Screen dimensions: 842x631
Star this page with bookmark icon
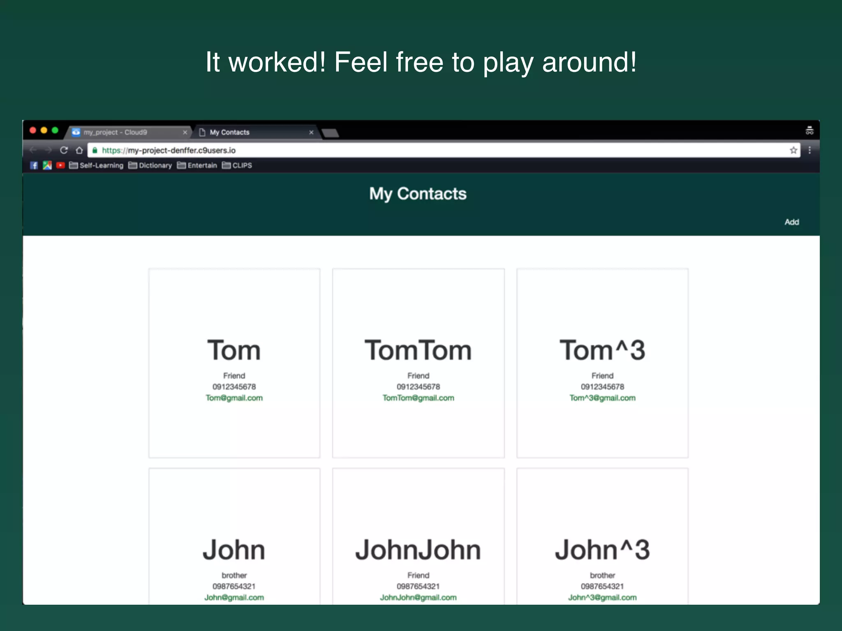click(793, 150)
